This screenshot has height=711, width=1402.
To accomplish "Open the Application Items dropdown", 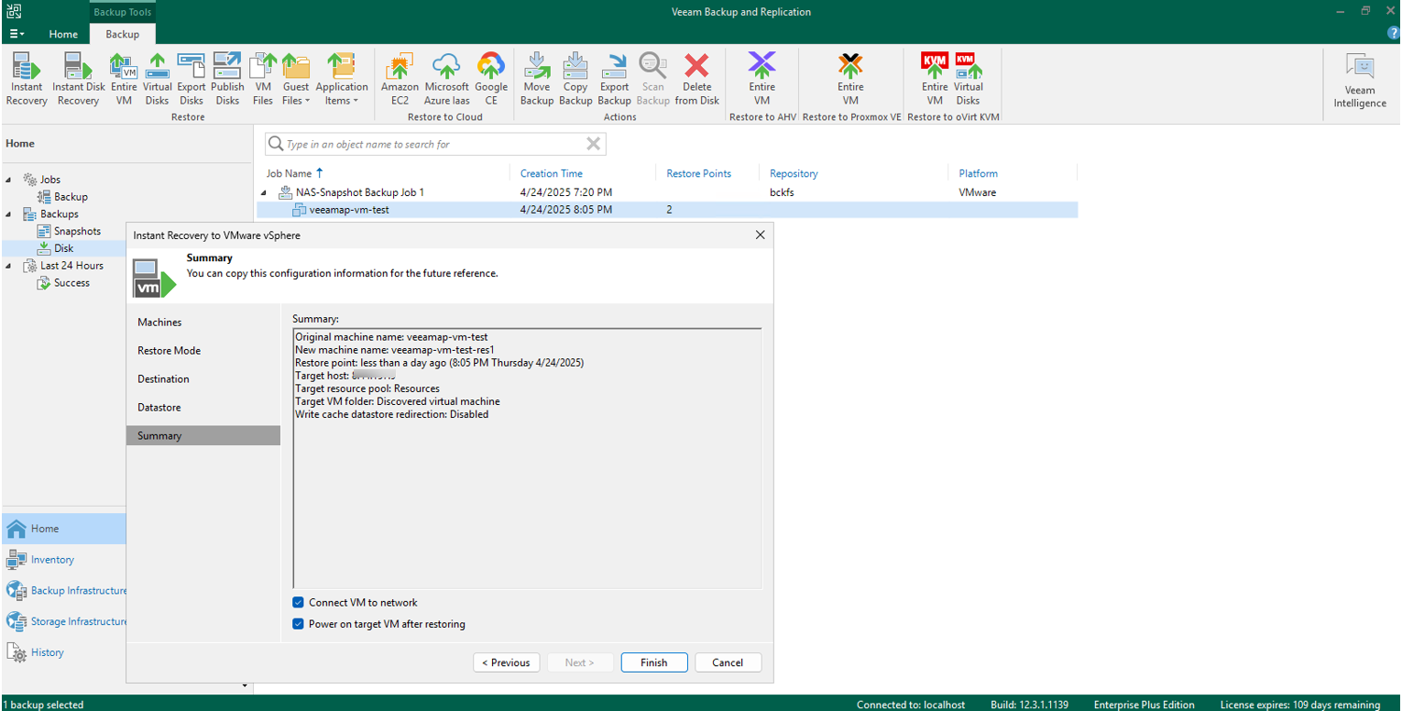I will 342,79.
